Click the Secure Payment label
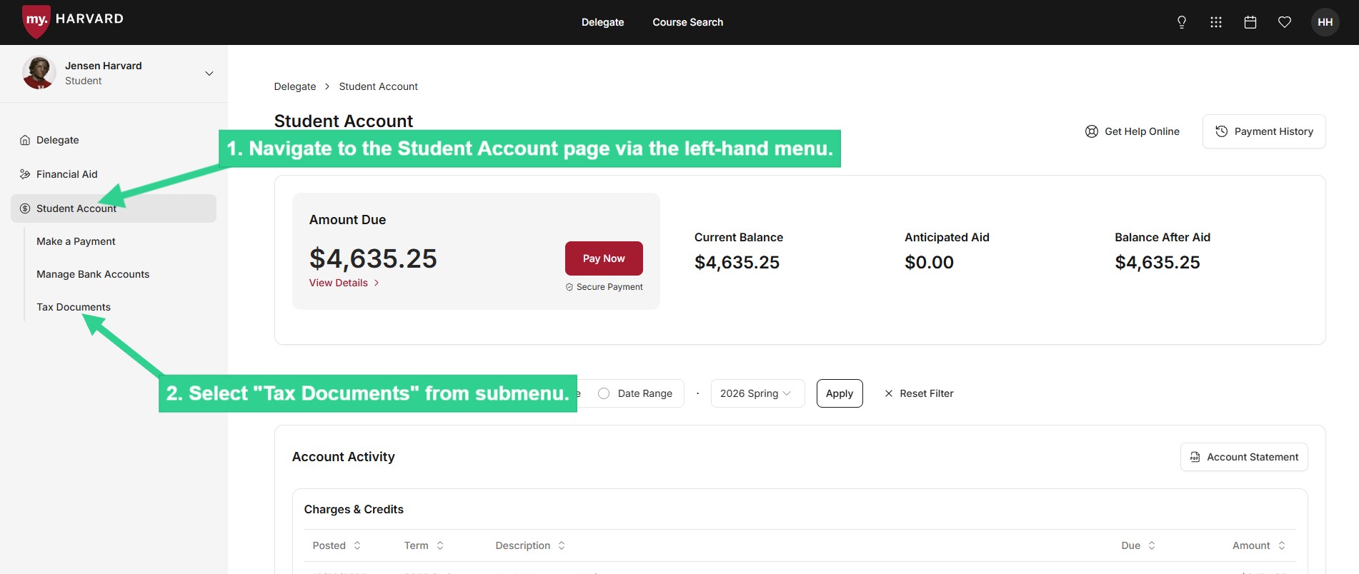The image size is (1359, 574). [604, 287]
